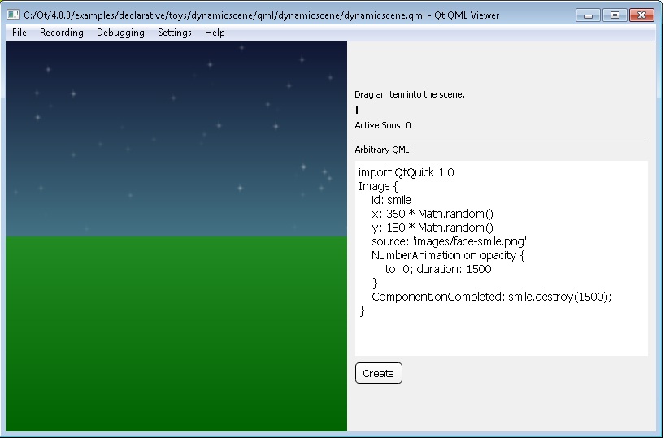
Task: Open the File menu
Action: point(19,33)
